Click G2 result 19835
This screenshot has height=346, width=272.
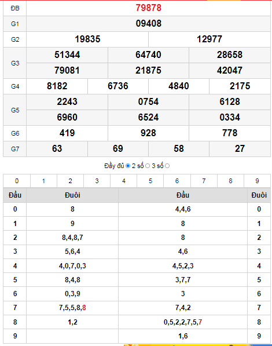click(87, 39)
